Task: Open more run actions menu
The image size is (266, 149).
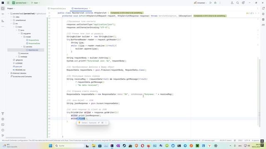Action: point(220,3)
